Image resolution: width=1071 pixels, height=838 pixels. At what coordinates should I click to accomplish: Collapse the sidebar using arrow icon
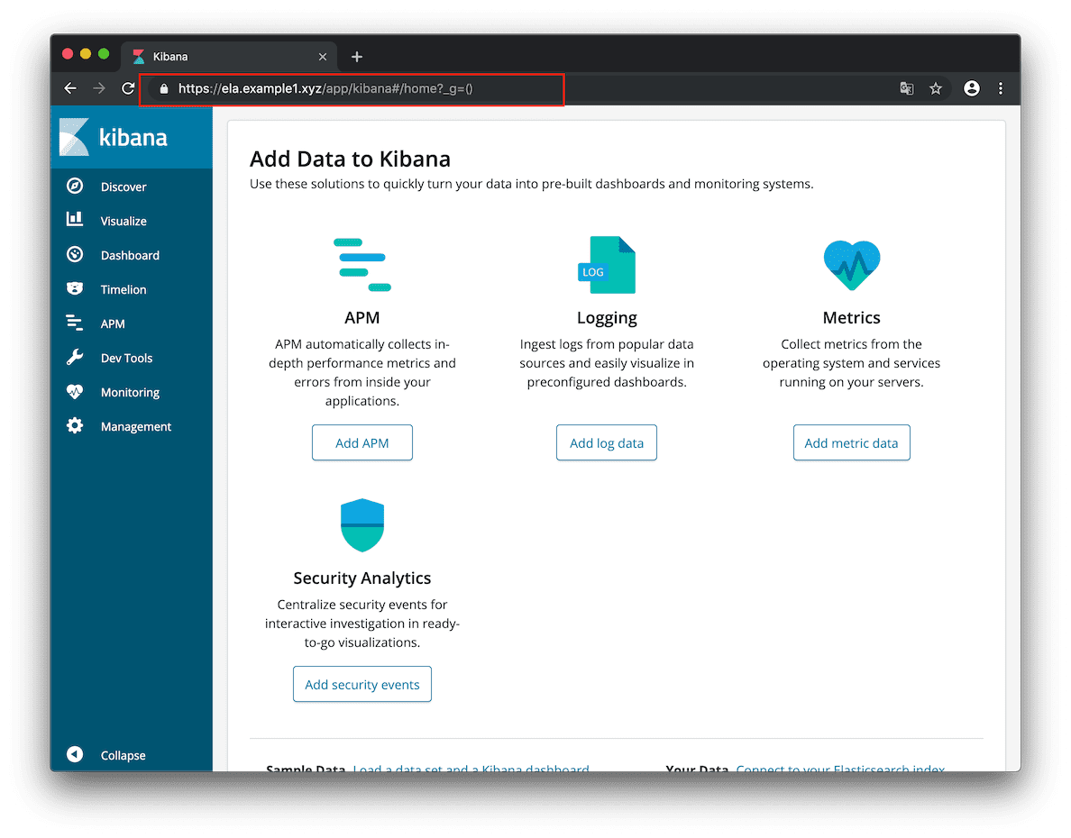[75, 754]
